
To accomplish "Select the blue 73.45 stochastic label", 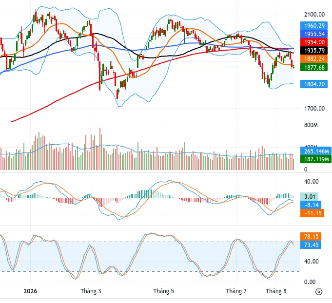I will coord(311,245).
